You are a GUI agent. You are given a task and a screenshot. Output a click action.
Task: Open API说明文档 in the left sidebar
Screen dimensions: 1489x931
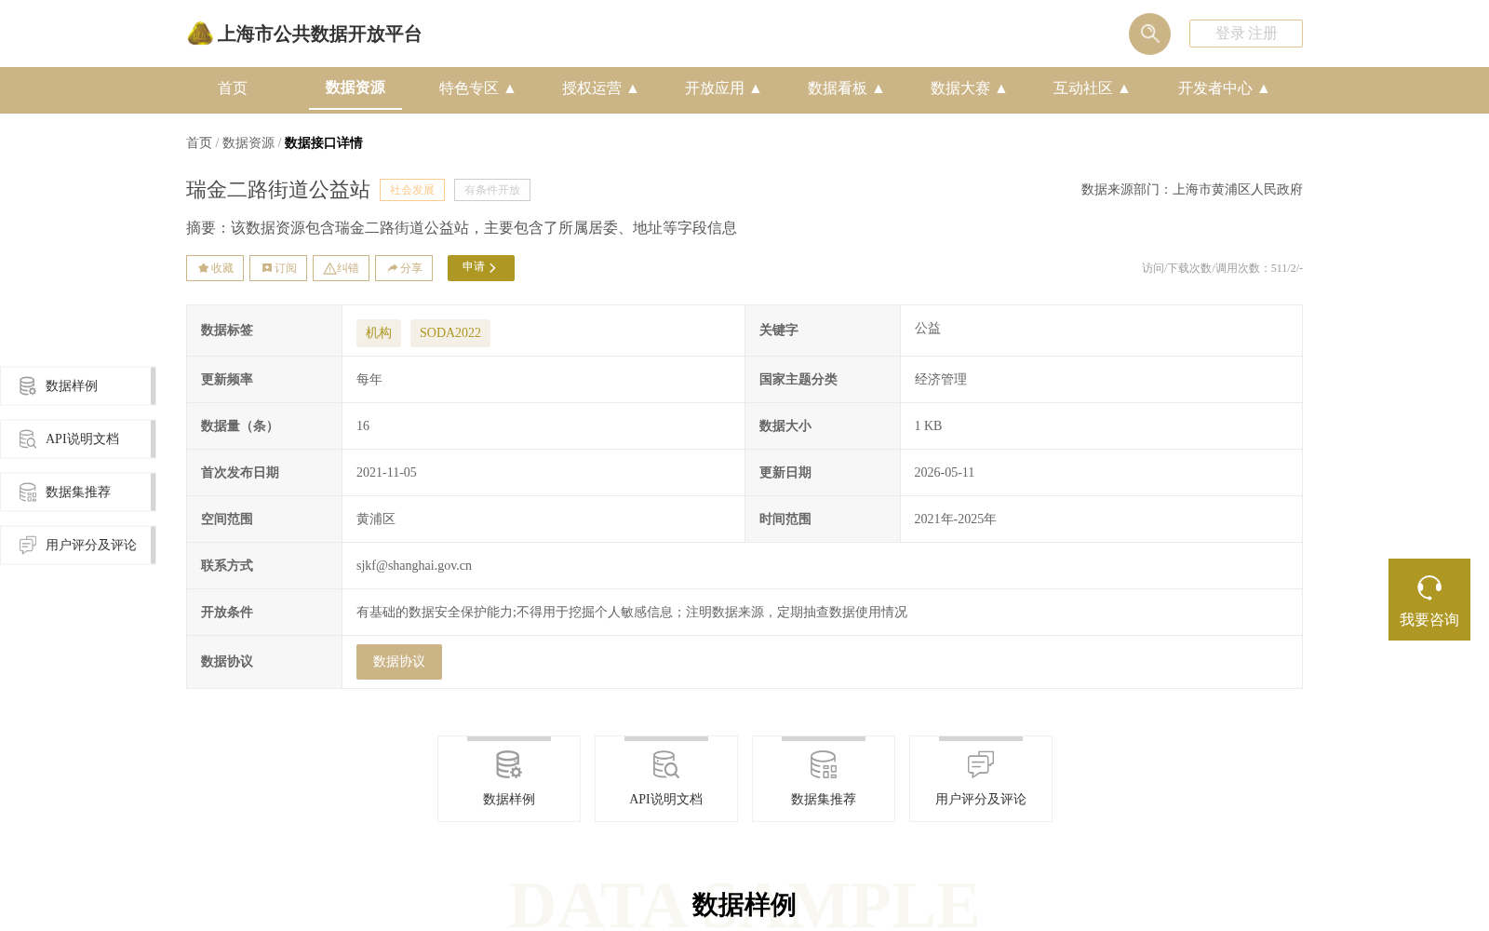tap(78, 439)
